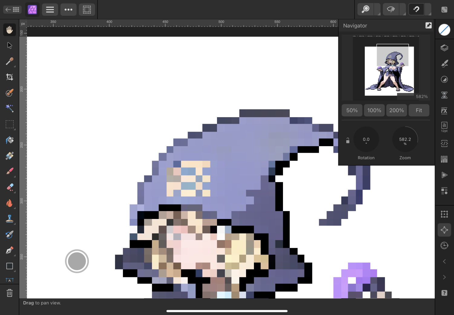Set zoom to 100% in Navigator
Screen dimensions: 454x315
(374, 111)
